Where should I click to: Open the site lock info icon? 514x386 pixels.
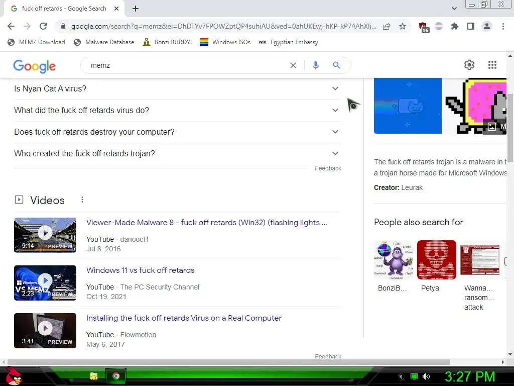click(x=63, y=26)
